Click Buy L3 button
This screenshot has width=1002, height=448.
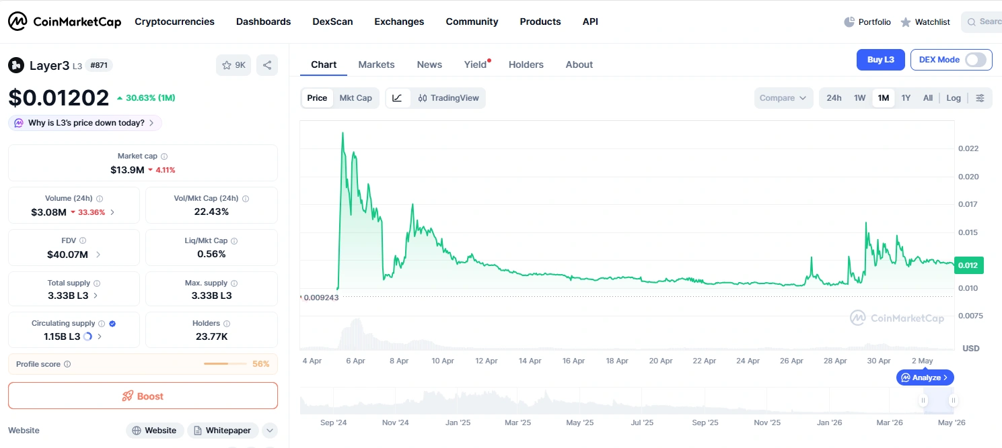tap(881, 60)
